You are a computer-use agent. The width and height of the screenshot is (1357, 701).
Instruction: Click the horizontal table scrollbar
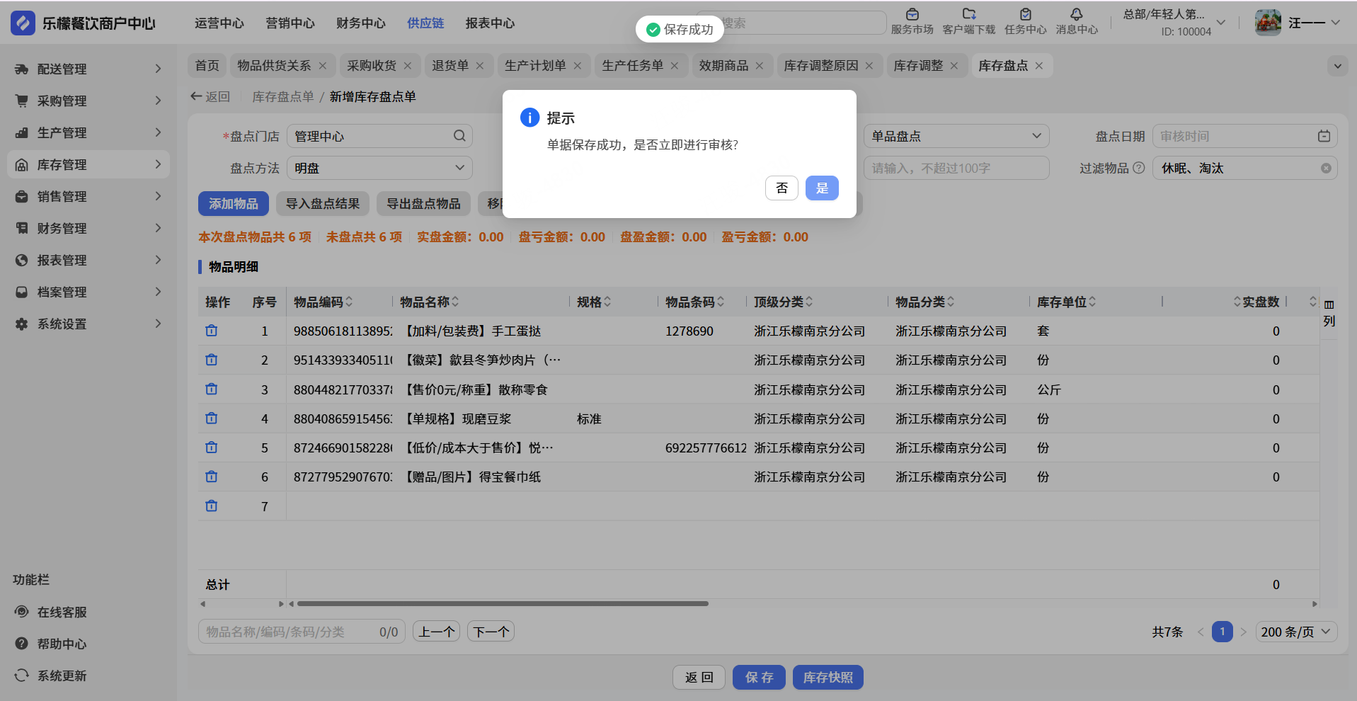coord(503,604)
